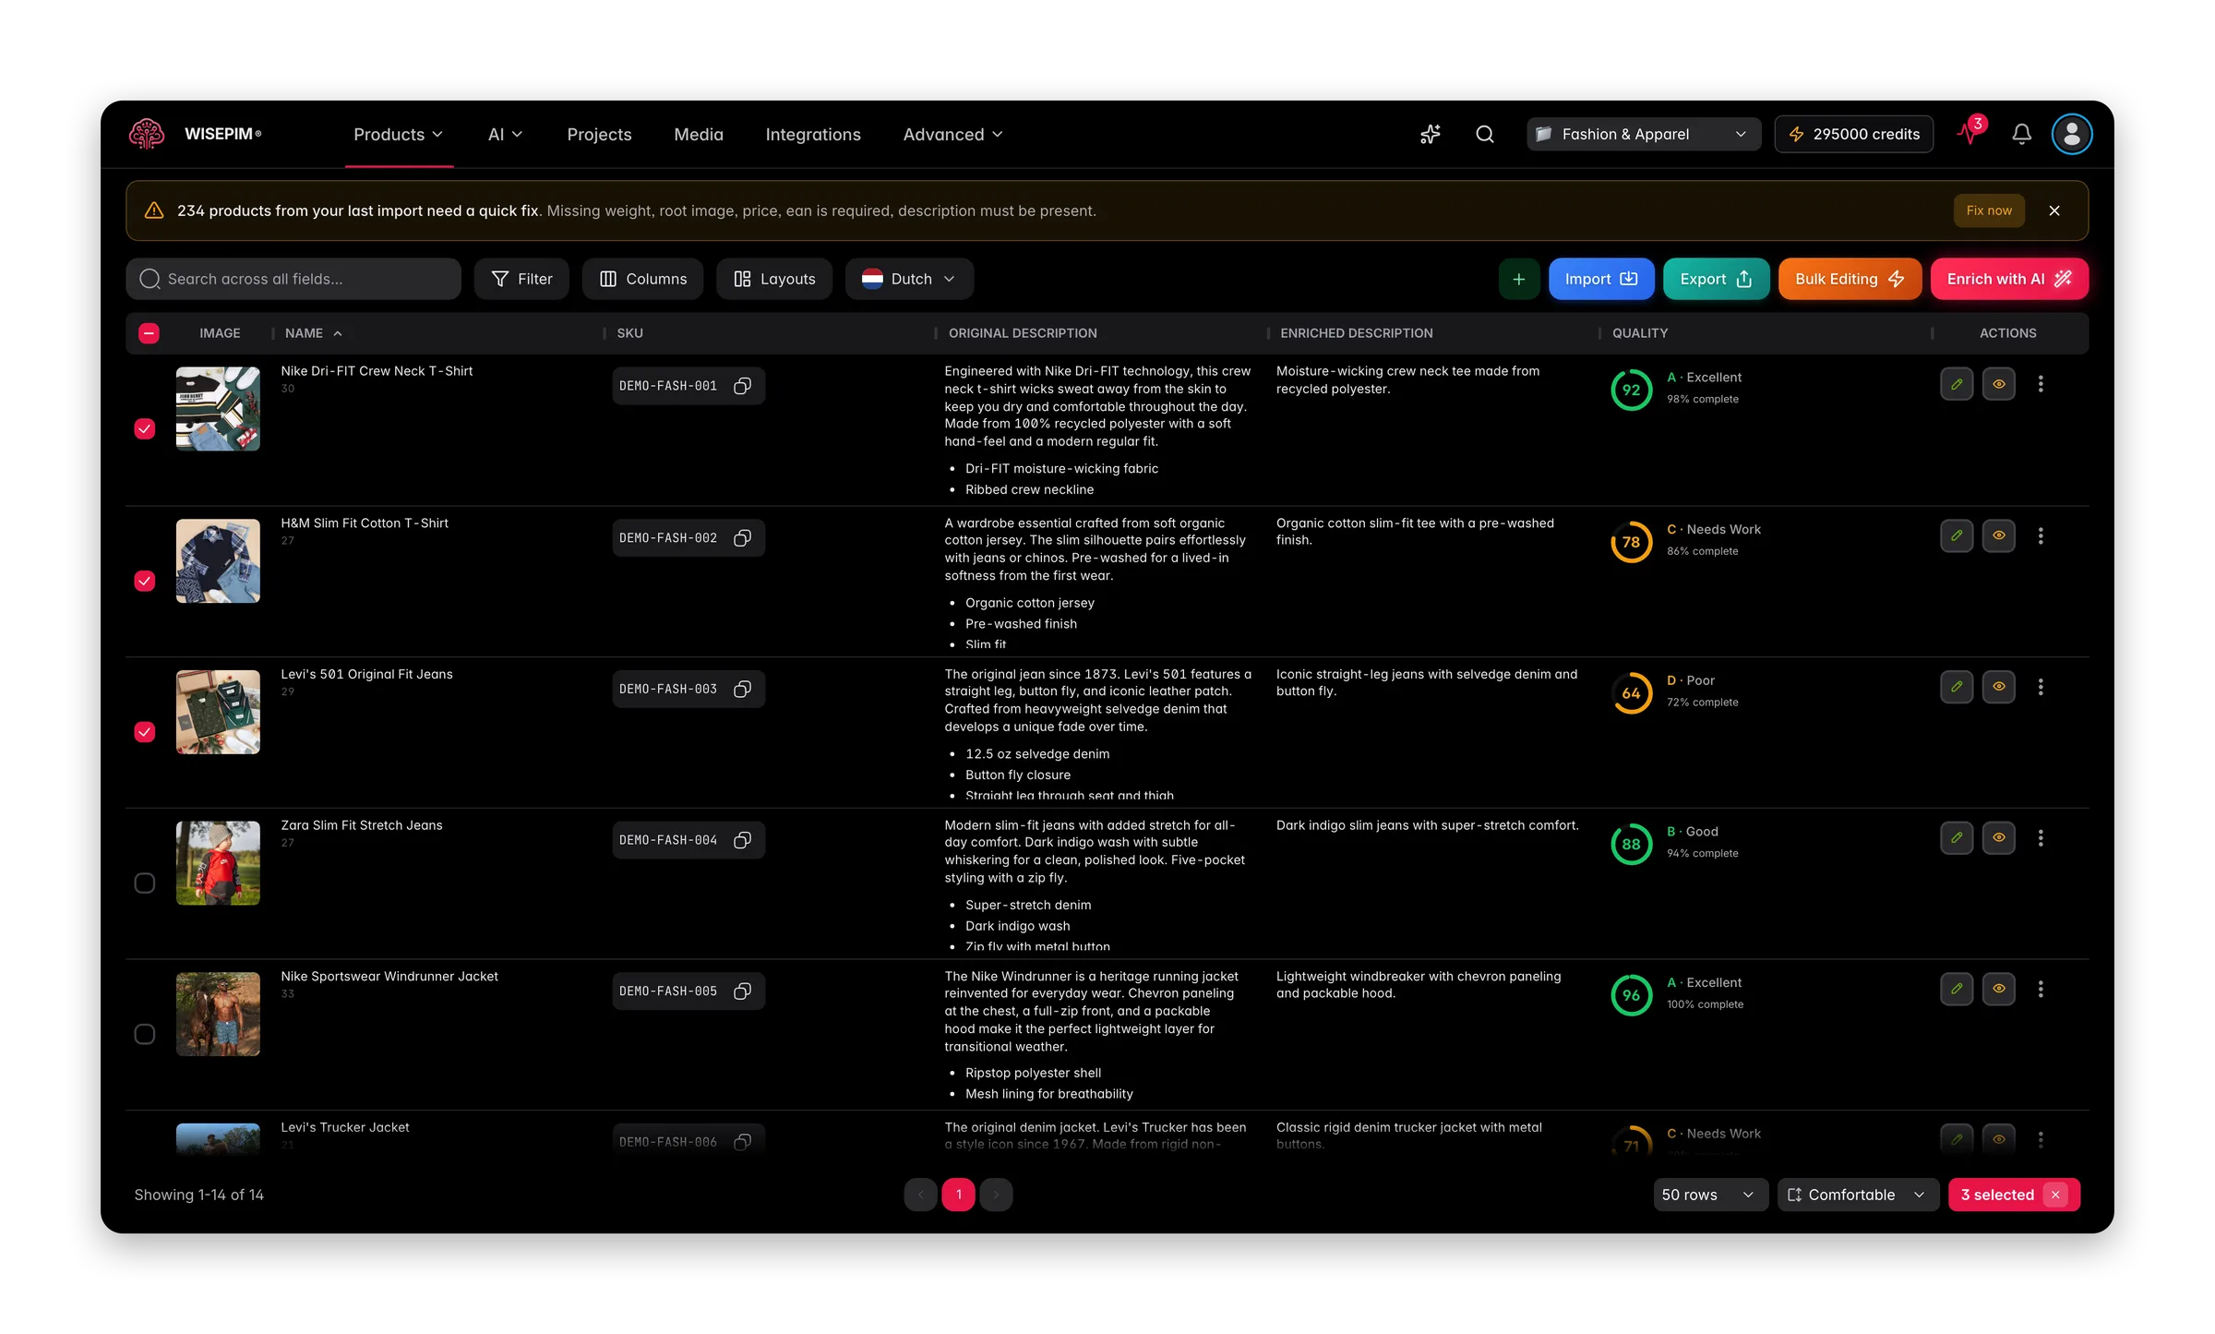The height and width of the screenshot is (1334, 2215).
Task: Click the QUALITY column header
Action: pyautogui.click(x=1640, y=333)
